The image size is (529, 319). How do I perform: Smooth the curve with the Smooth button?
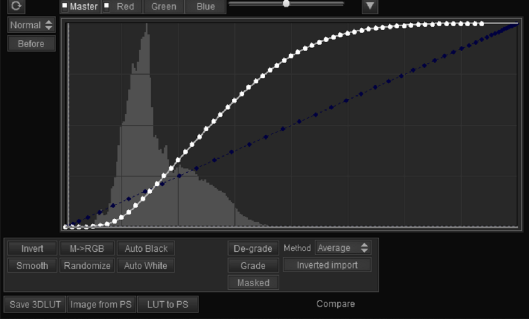[32, 266]
